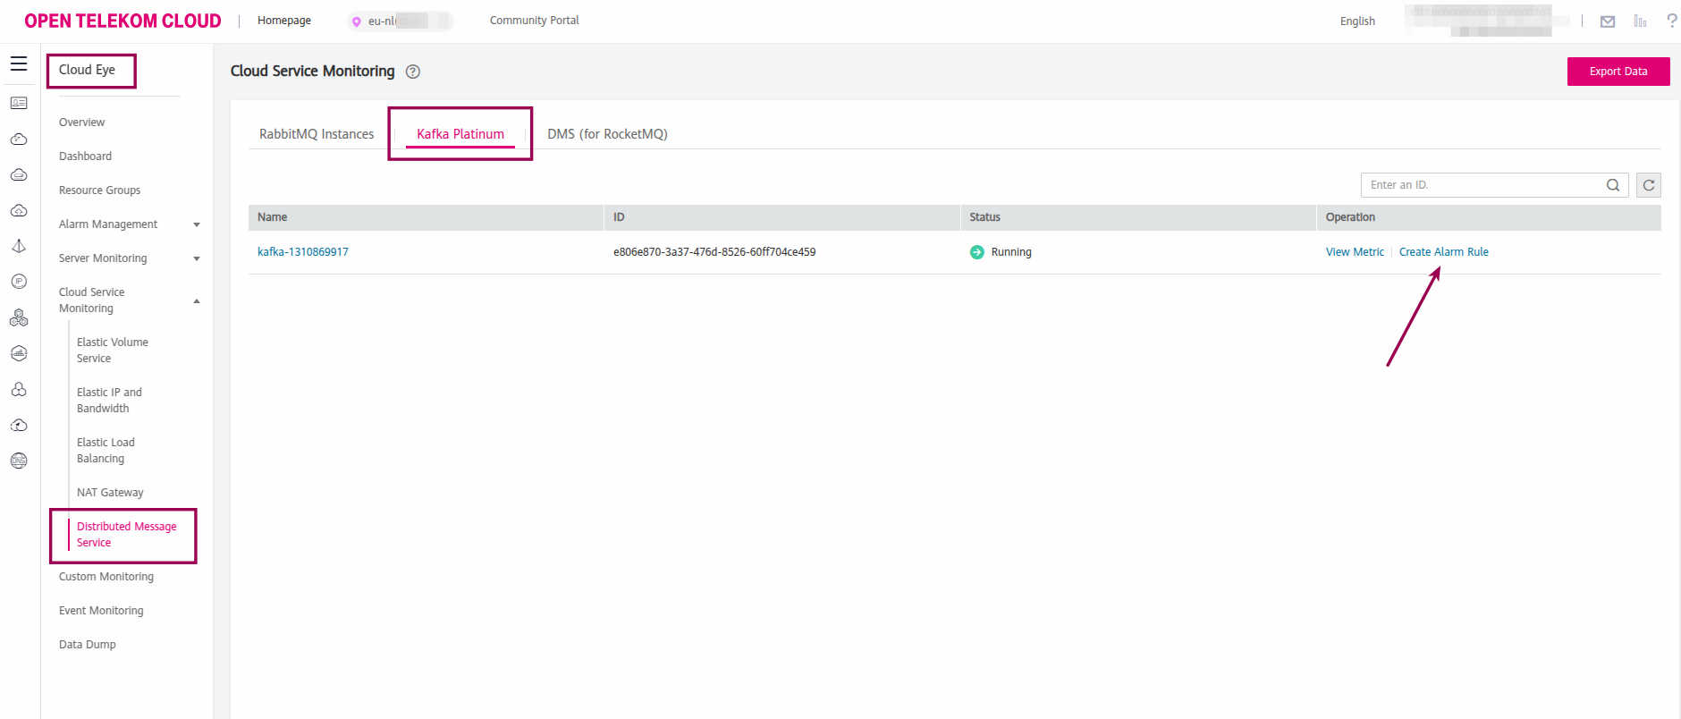Image resolution: width=1681 pixels, height=719 pixels.
Task: Open the DNS globe icon in sidebar
Action: coord(19,461)
